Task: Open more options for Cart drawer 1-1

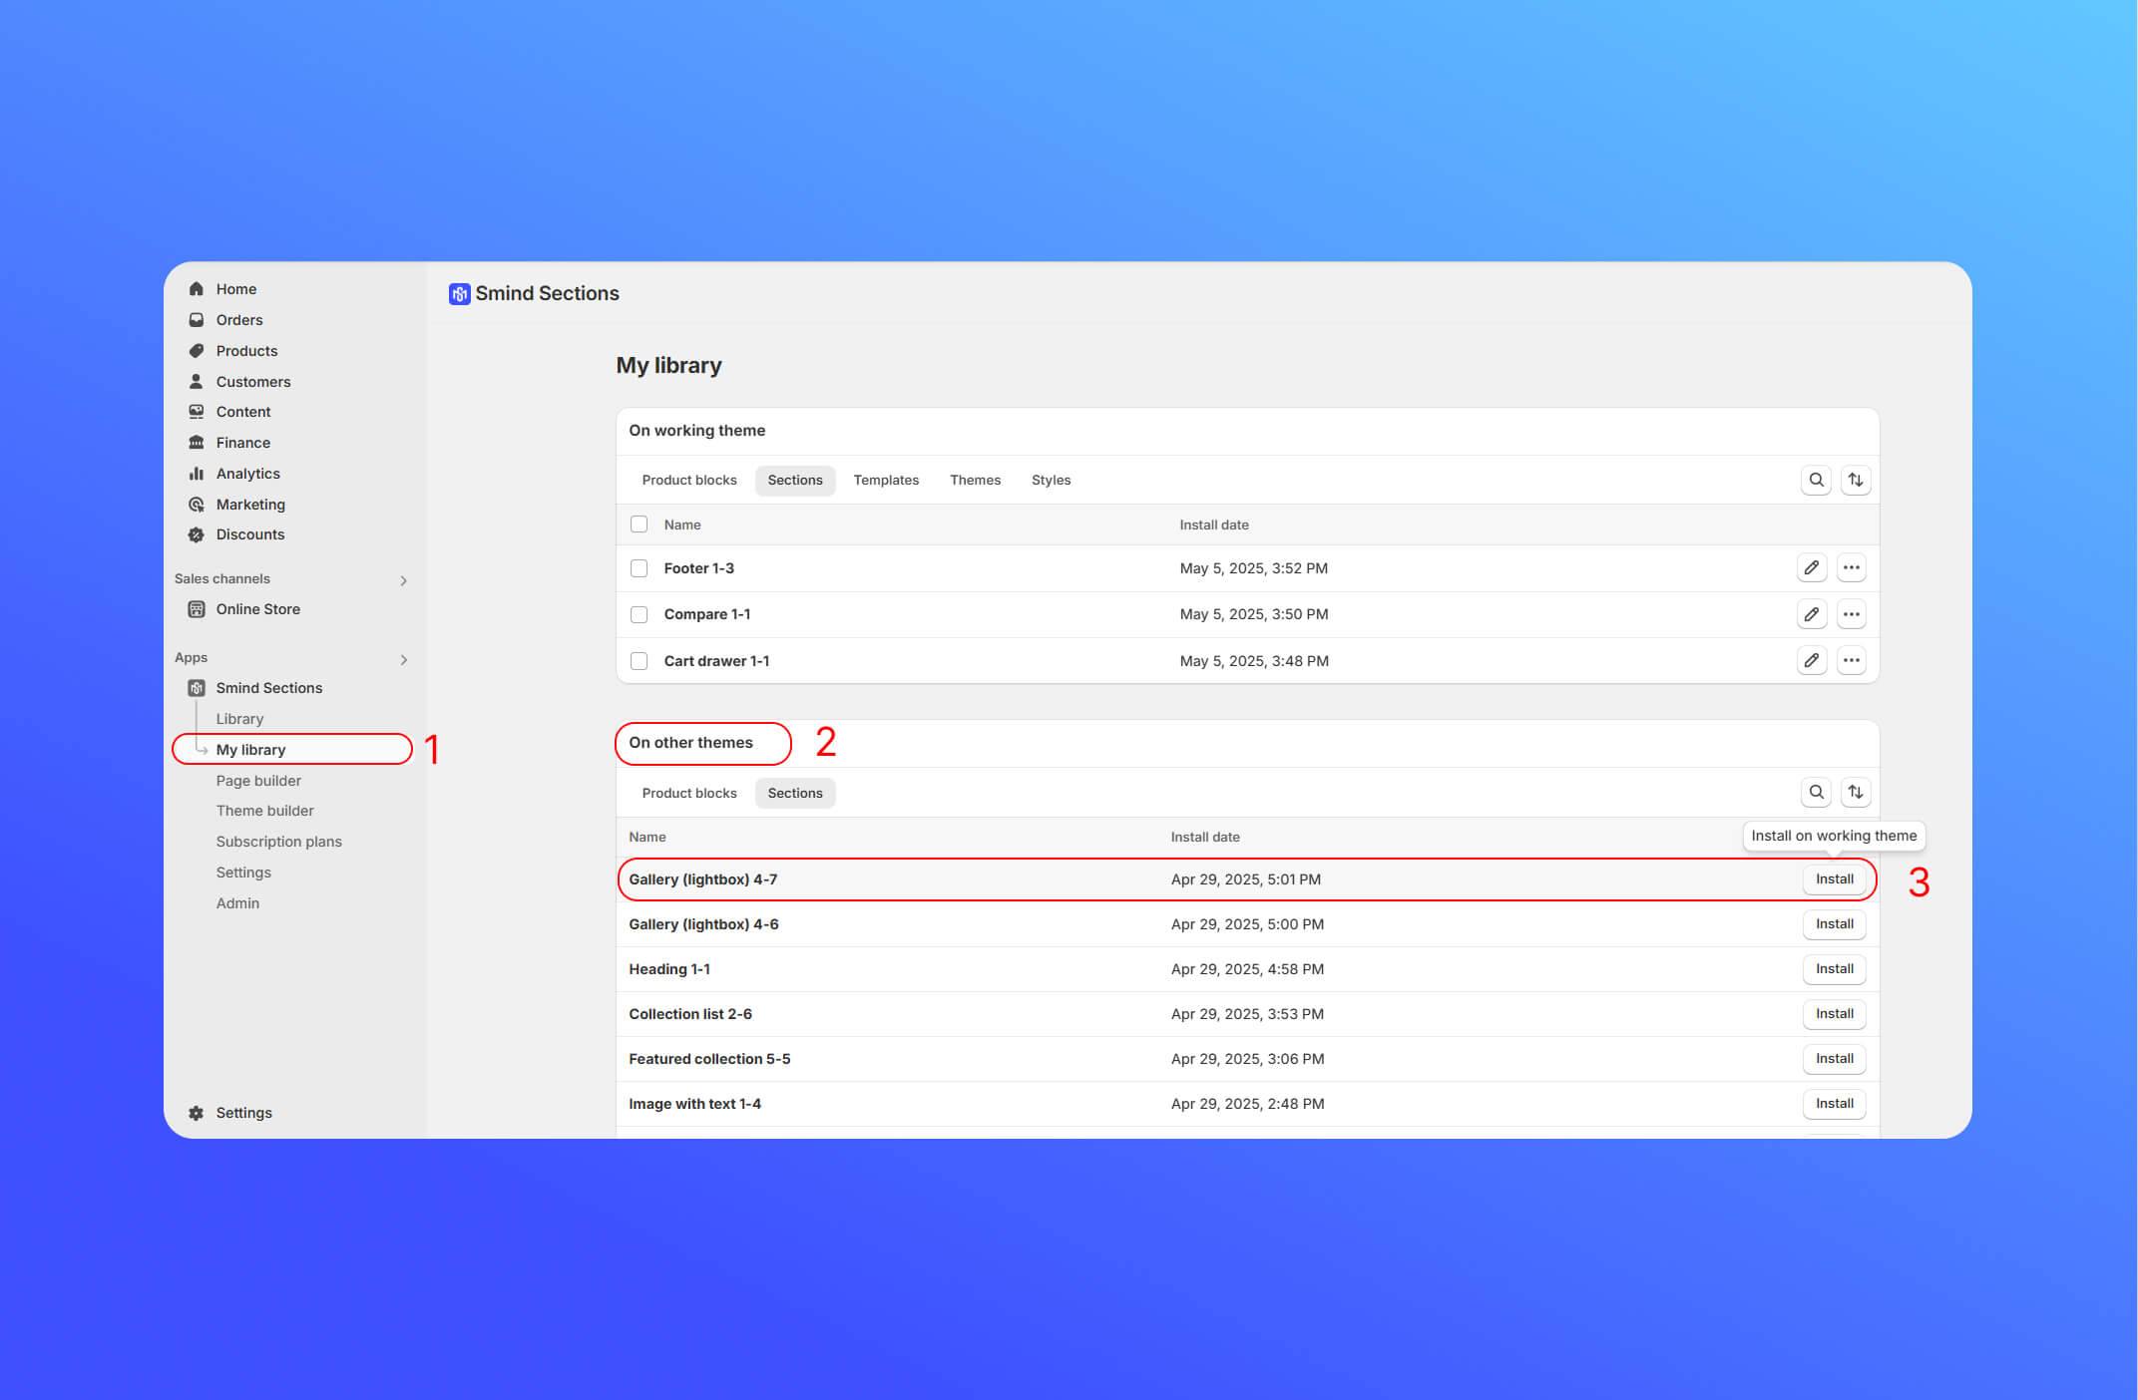Action: 1851,660
